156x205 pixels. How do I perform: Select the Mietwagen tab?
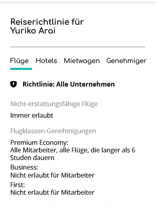tap(82, 61)
